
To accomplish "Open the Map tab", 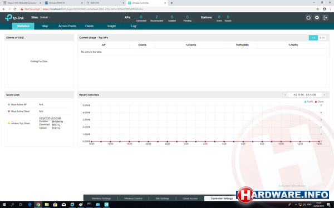I will pyautogui.click(x=45, y=26).
